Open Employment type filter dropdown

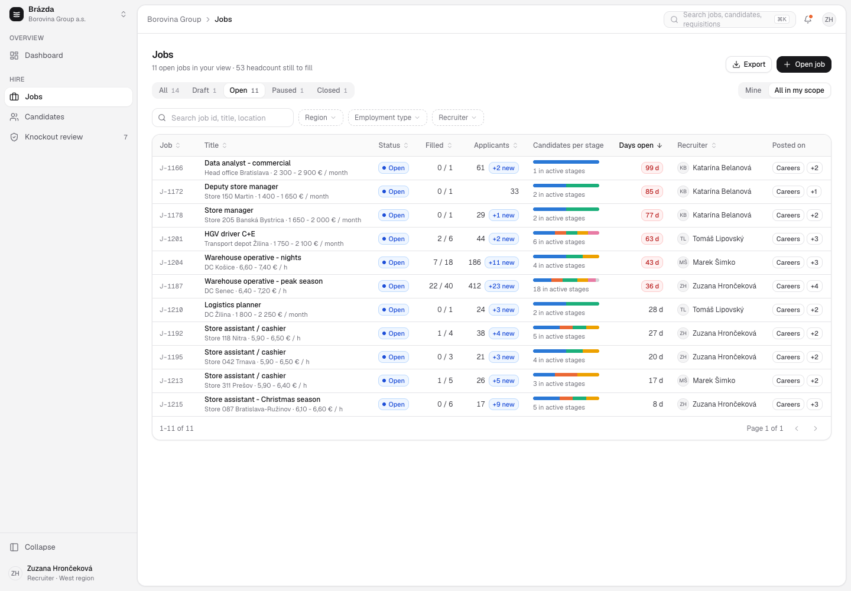tap(388, 118)
